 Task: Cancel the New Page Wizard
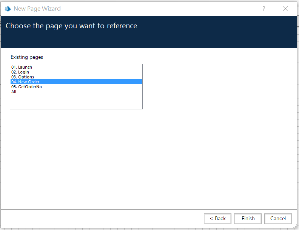(278, 218)
